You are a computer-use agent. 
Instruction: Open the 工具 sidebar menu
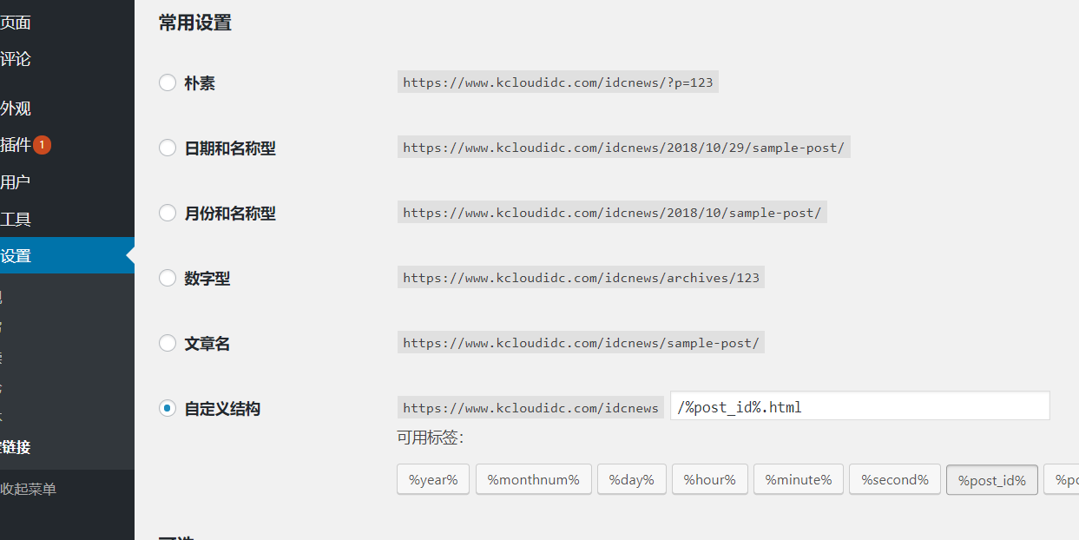click(x=16, y=220)
